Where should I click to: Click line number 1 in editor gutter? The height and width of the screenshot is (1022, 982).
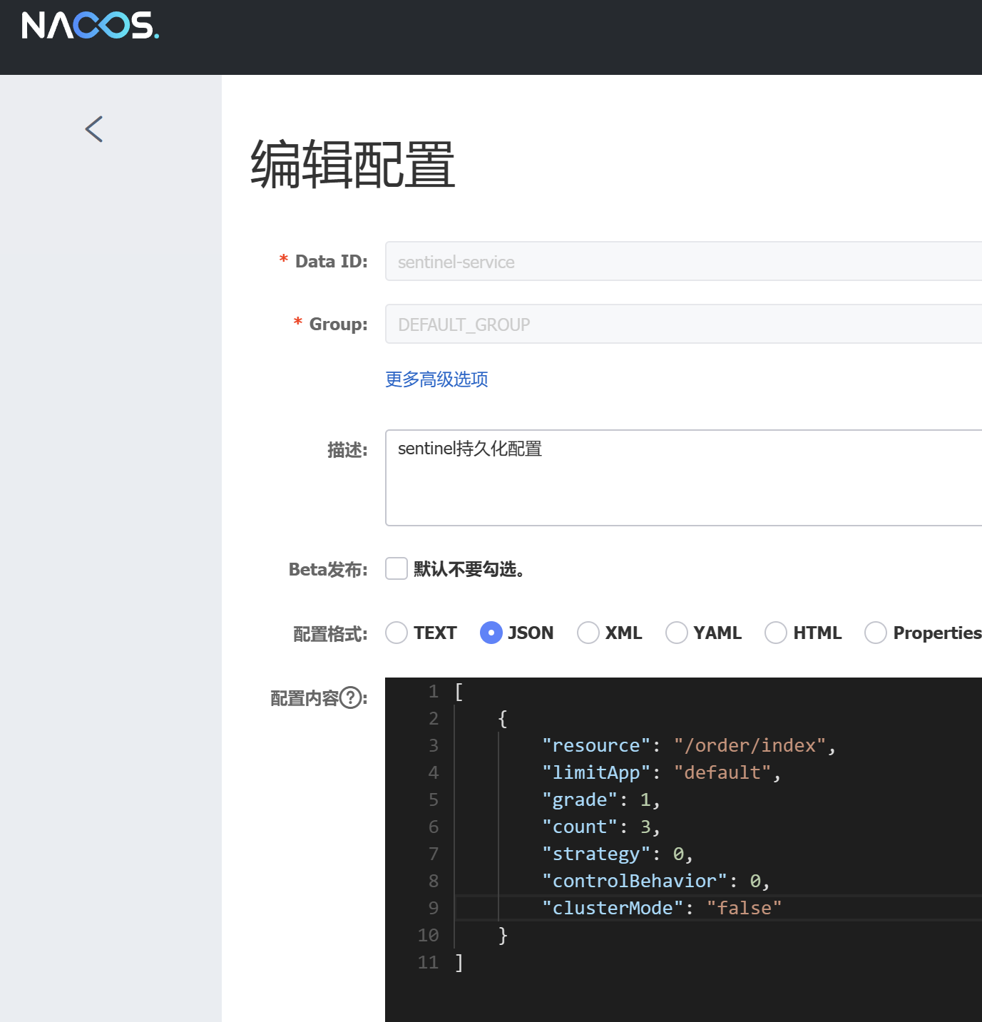434,691
